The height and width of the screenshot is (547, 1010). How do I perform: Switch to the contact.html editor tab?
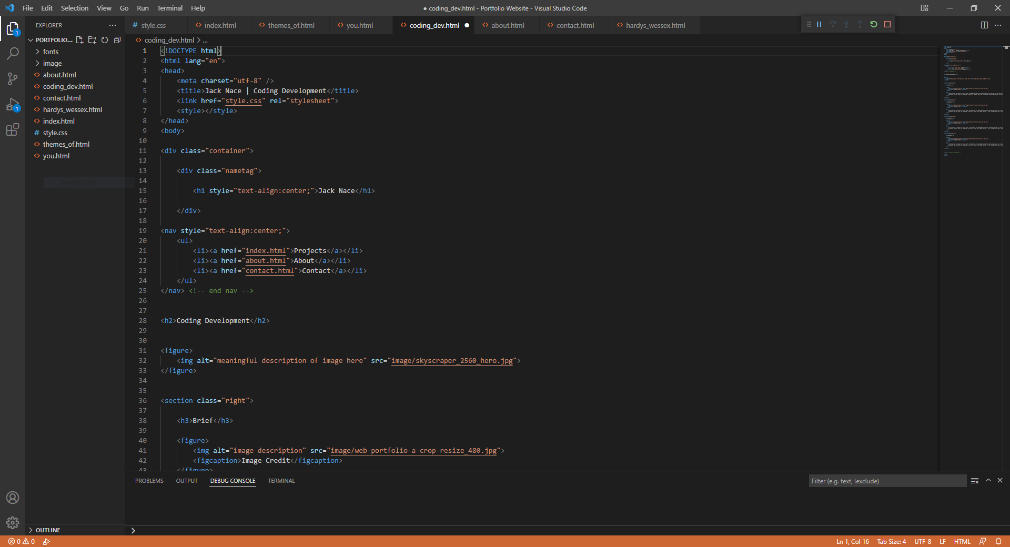(x=575, y=25)
